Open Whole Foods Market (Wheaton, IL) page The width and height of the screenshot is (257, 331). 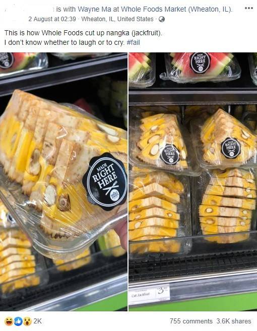click(x=177, y=9)
